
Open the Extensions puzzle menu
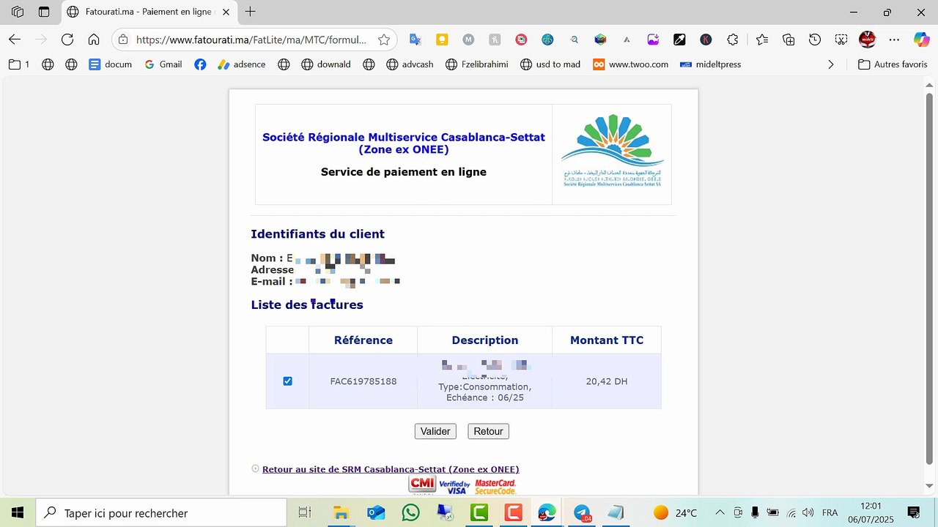point(732,40)
